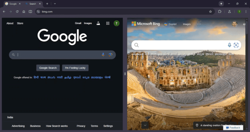Screen dimensions: 250x132
Task: Open the Chrome extensions puzzle icon
Action: [x=220, y=11]
